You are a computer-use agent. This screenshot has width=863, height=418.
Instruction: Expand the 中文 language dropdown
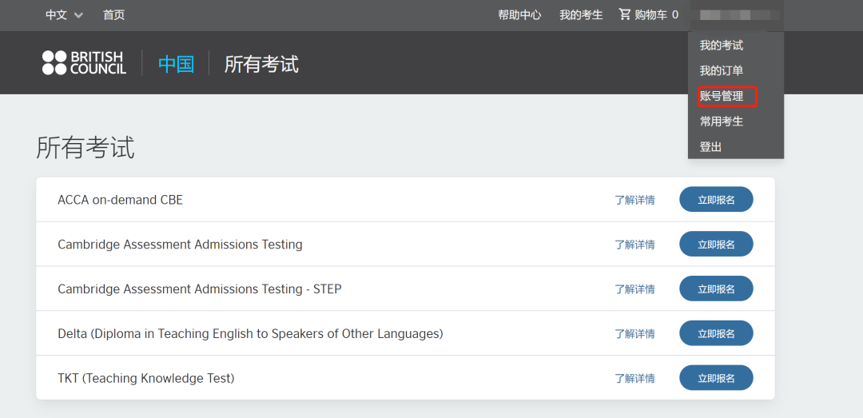[65, 15]
